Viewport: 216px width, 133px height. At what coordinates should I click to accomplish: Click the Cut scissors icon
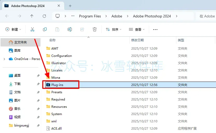tap(32, 29)
